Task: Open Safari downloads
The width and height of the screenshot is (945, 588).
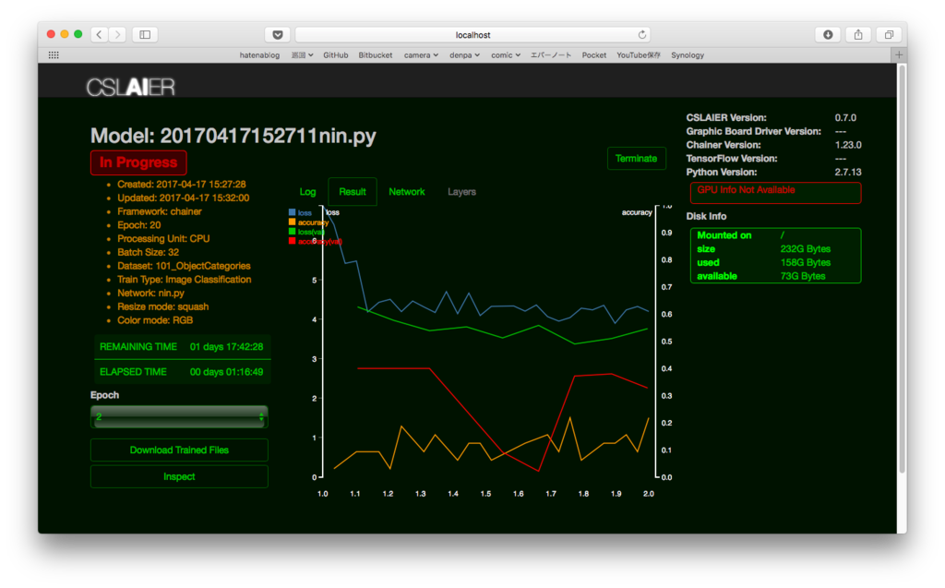Action: tap(828, 34)
